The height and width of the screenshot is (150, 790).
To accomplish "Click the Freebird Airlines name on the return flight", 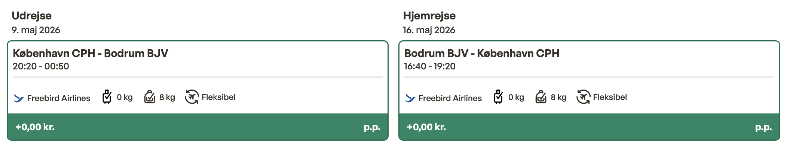I will pos(450,98).
